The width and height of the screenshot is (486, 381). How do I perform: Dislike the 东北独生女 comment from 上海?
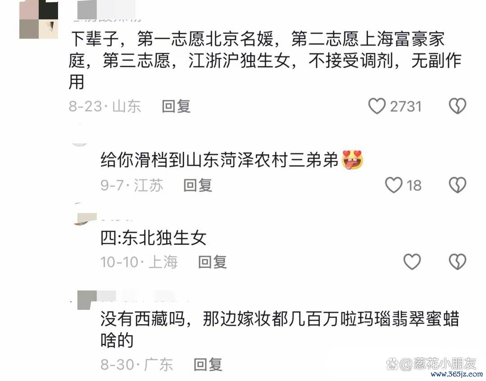click(458, 262)
